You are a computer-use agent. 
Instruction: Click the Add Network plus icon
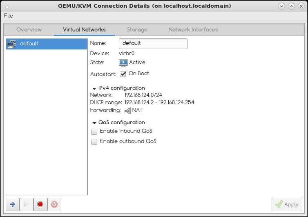pos(13,204)
